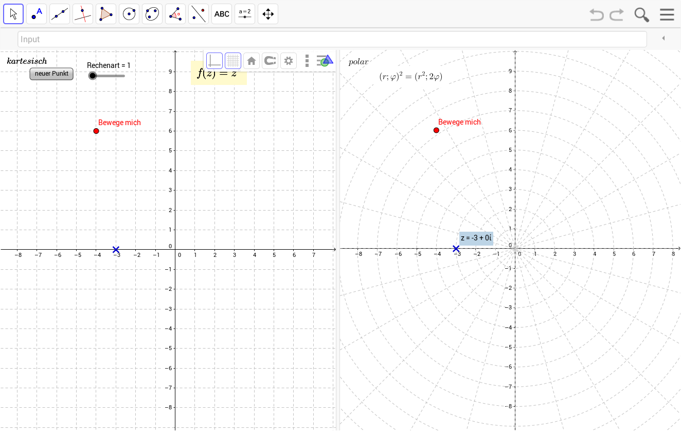
Task: Click the blue cross in kartesisch view
Action: (116, 250)
